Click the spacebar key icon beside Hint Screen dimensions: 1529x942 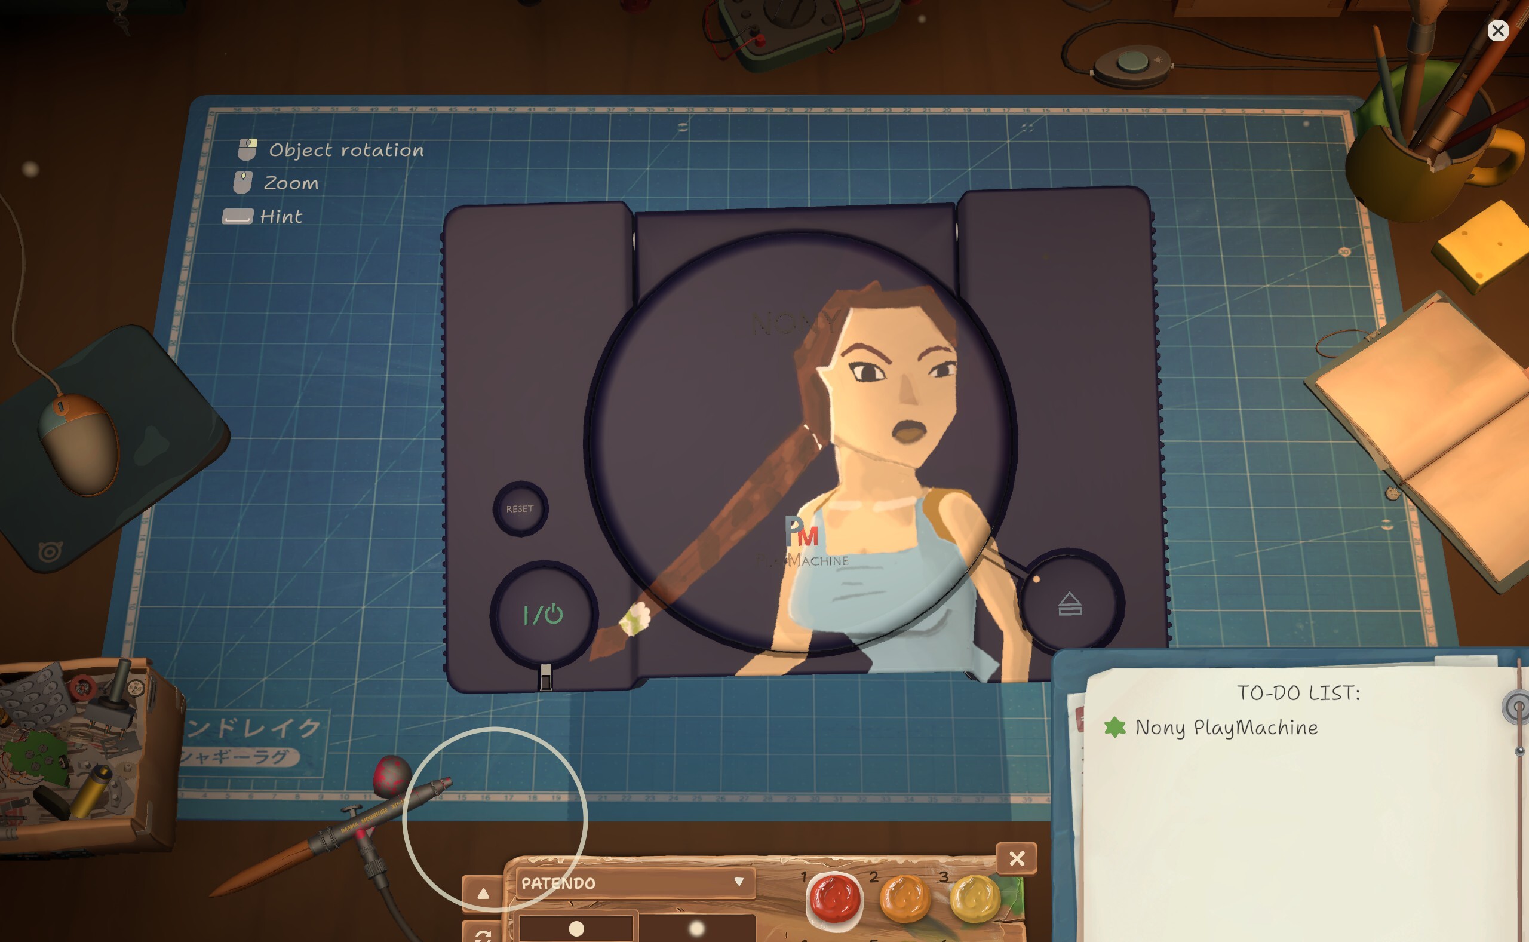(237, 216)
